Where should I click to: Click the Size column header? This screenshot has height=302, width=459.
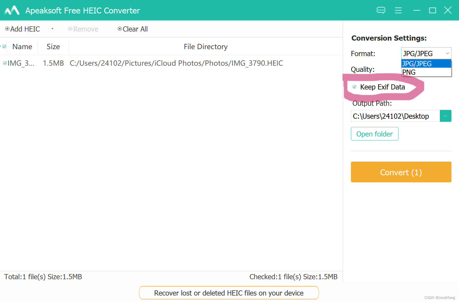pos(53,47)
